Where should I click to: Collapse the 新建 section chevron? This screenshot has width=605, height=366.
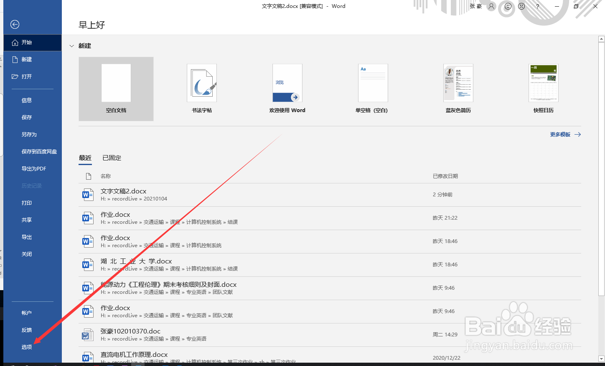(71, 46)
